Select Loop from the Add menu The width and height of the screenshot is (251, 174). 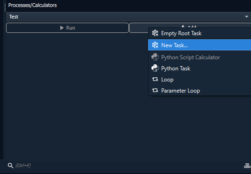200,80
